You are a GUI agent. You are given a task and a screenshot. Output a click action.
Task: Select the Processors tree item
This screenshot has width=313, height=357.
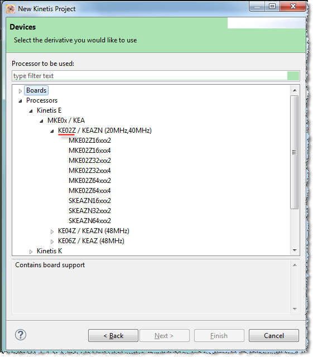coord(42,100)
